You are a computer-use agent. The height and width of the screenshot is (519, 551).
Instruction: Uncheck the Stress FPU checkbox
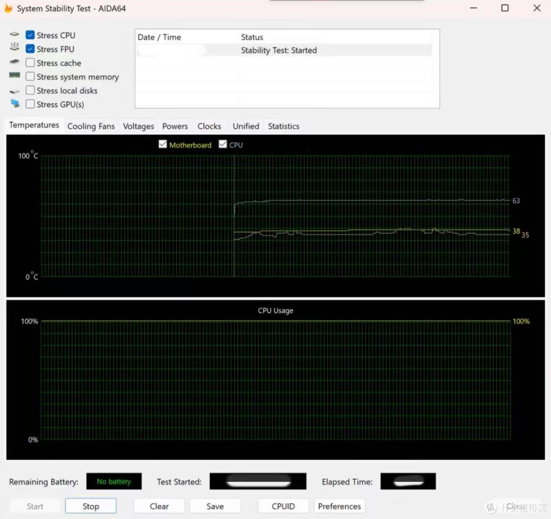pos(30,49)
